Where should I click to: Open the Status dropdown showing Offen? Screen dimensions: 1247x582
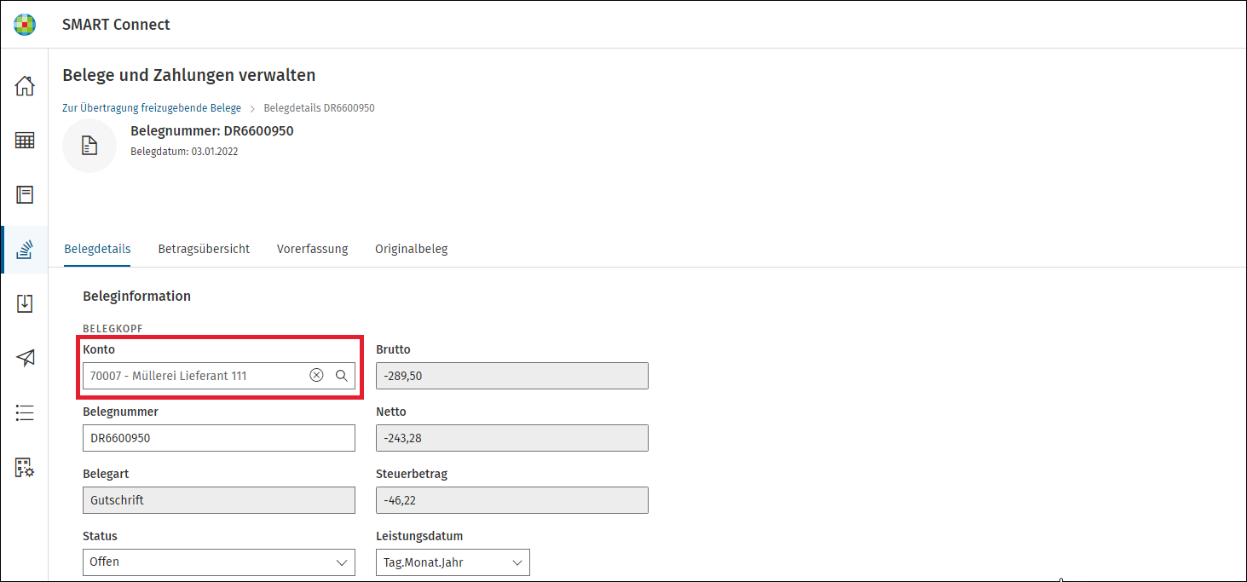point(219,562)
